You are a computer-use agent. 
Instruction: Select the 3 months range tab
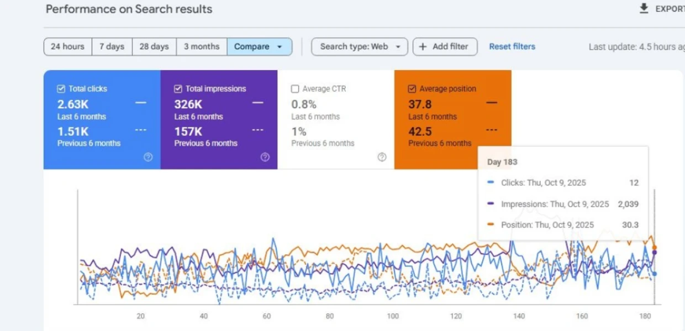[202, 47]
